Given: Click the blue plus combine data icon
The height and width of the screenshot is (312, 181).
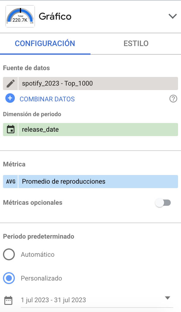Looking at the screenshot, I should point(10,98).
